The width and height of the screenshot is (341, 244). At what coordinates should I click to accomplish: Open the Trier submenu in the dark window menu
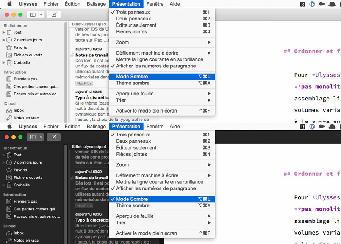click(162, 223)
